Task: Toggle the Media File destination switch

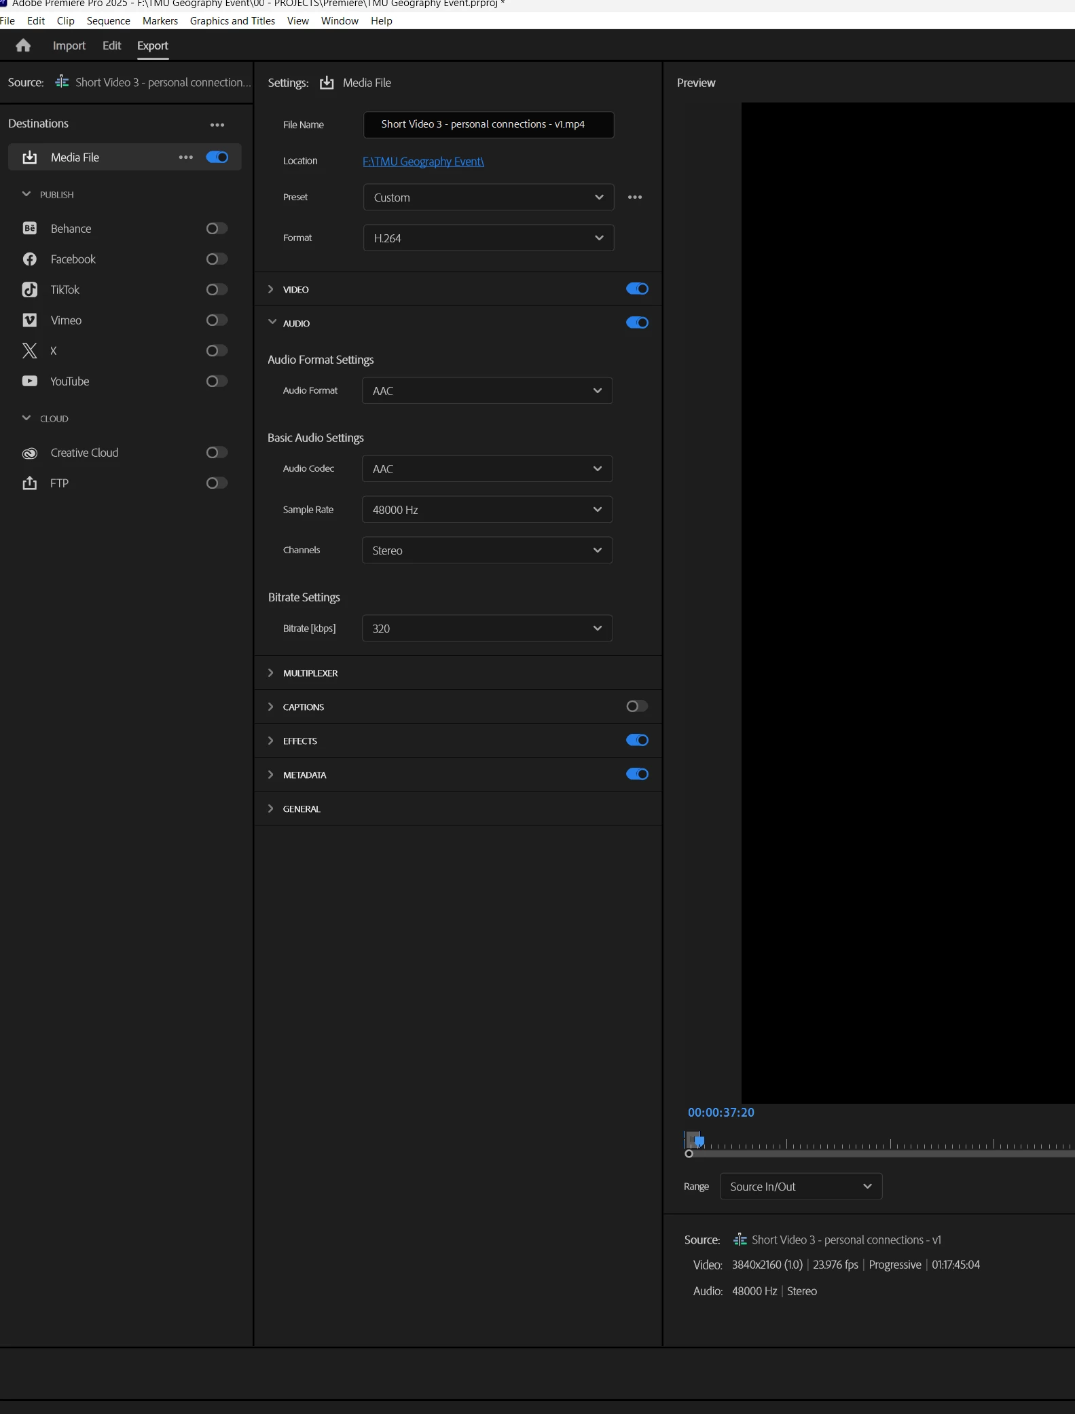Action: coord(217,157)
